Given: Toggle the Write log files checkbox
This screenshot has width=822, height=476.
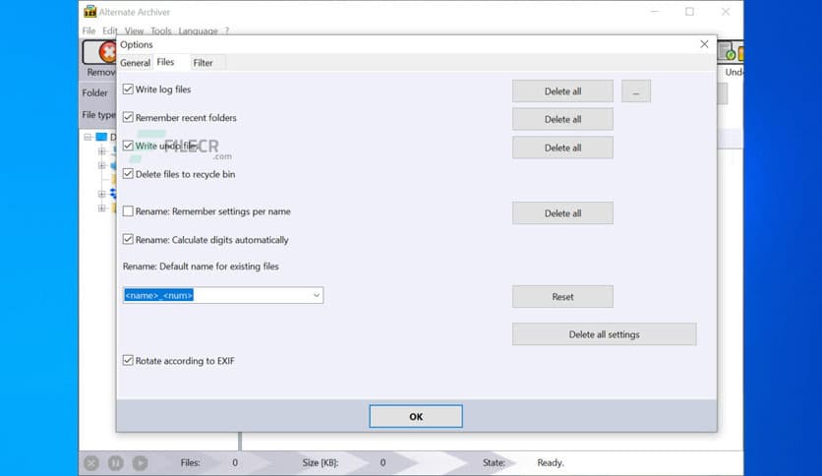Looking at the screenshot, I should [x=128, y=89].
